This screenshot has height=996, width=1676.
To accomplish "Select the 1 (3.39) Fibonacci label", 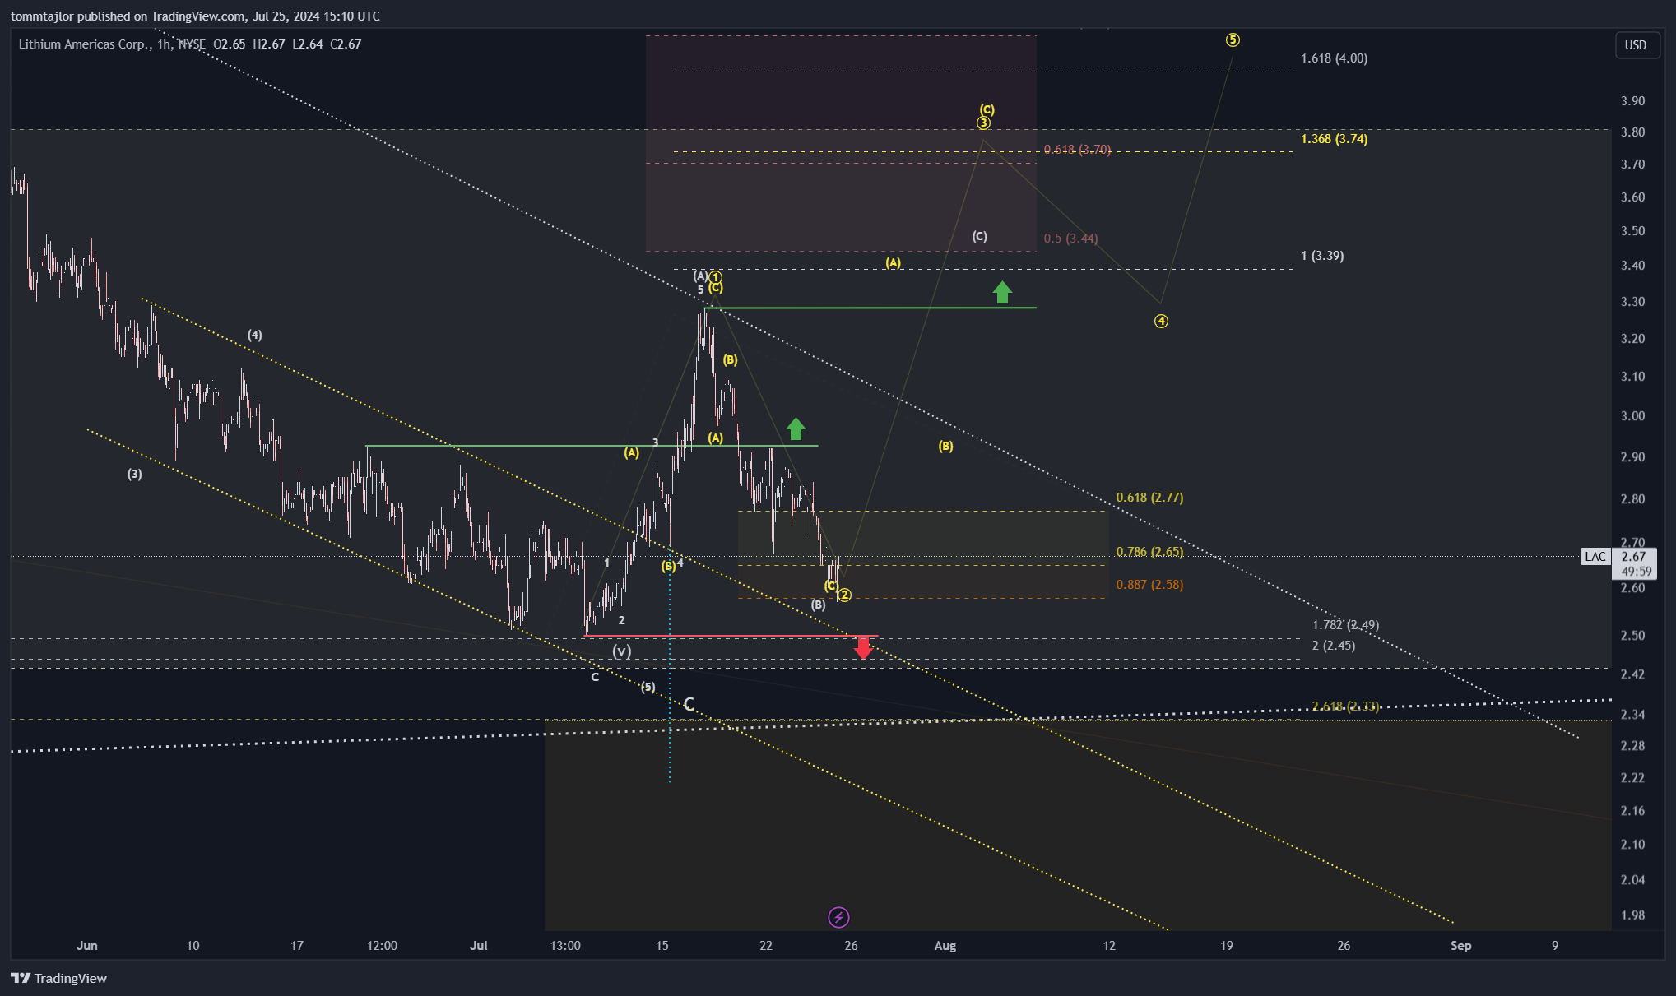I will pyautogui.click(x=1322, y=256).
